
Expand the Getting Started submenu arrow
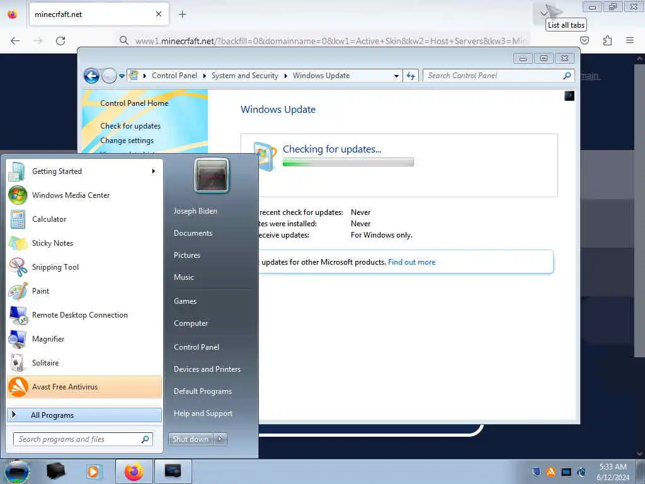154,171
